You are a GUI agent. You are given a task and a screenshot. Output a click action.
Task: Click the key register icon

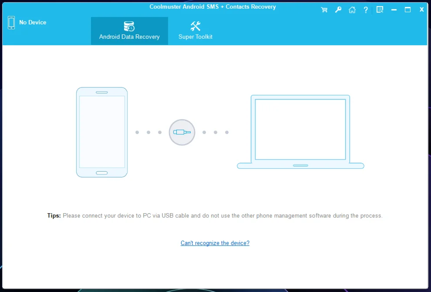point(338,10)
